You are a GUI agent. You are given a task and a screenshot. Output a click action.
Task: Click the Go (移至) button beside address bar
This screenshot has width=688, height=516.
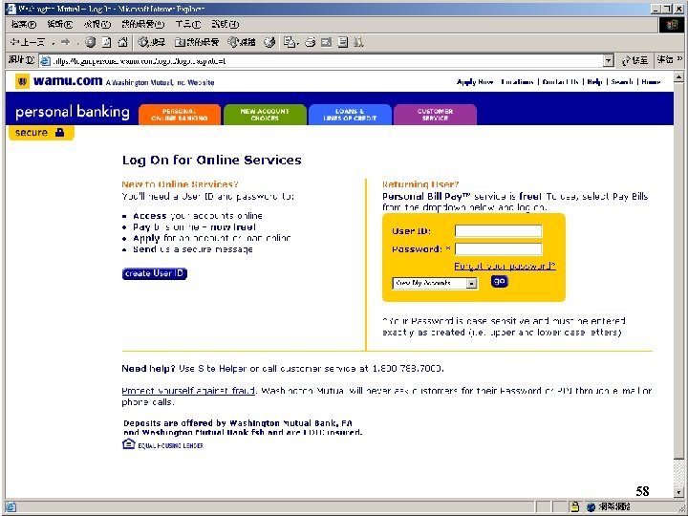[x=635, y=60]
